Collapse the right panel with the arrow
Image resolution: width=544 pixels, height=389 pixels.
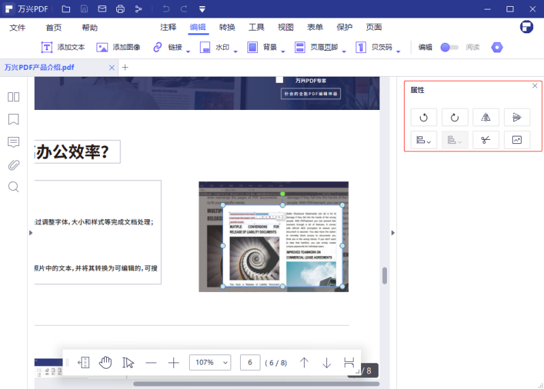(x=393, y=233)
